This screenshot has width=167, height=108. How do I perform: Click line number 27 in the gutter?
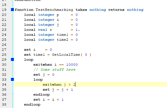coord(4,50)
